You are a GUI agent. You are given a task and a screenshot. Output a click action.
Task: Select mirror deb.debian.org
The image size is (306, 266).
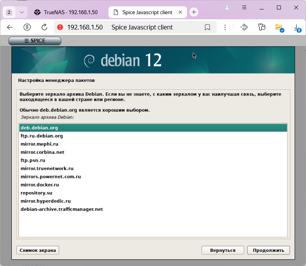pos(153,127)
